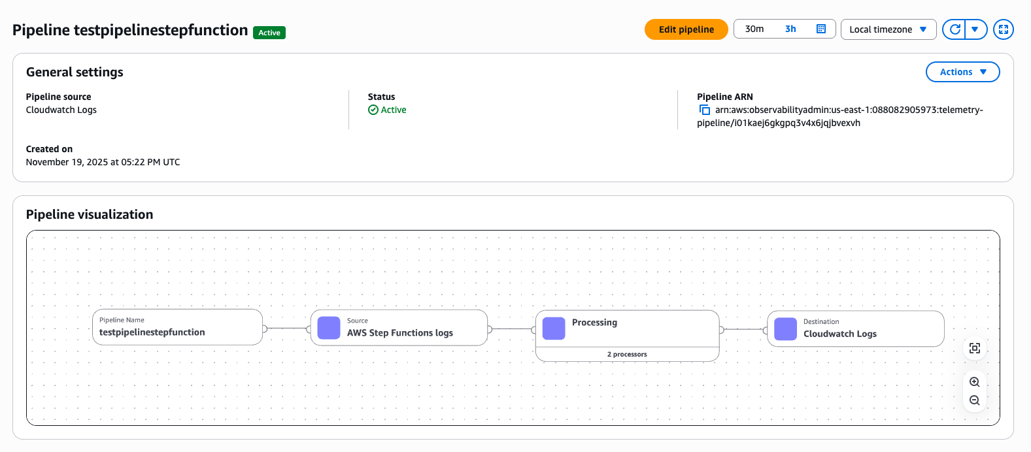Select the testpipelinestepfunction Pipeline Name node
This screenshot has height=452, width=1031.
point(177,327)
